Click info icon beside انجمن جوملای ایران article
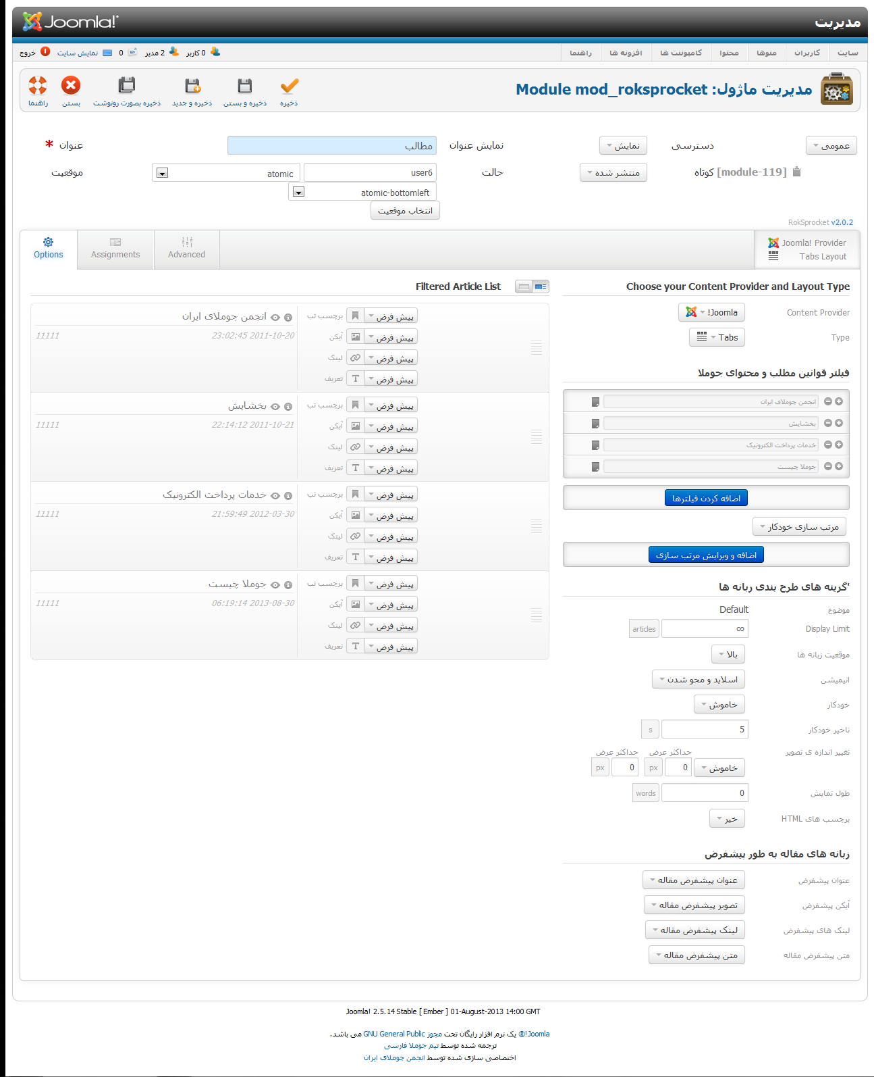 [x=288, y=318]
